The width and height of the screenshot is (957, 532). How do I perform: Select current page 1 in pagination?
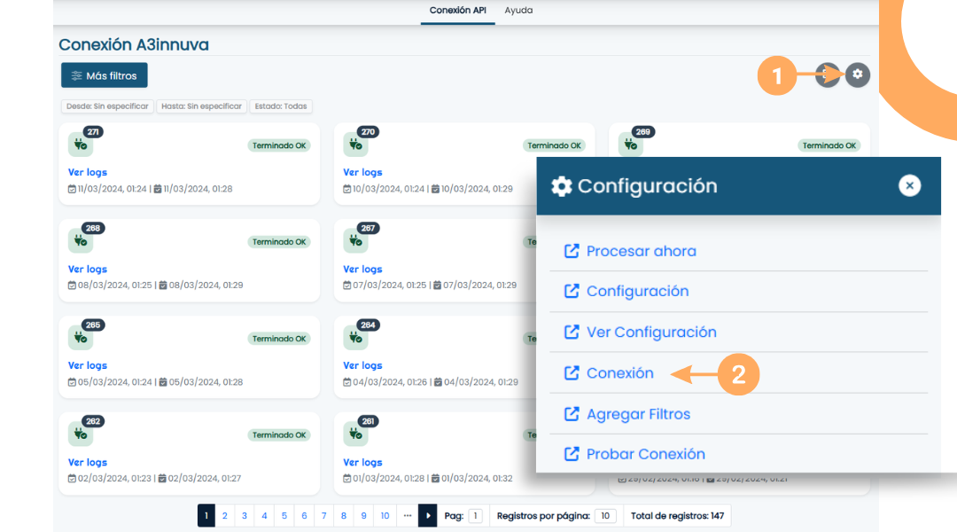tap(206, 515)
